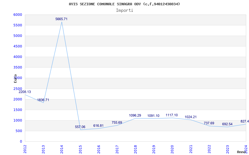Click the 4500 y-axis tick label
Viewport: 249px width, 155px height.
pos(18,46)
